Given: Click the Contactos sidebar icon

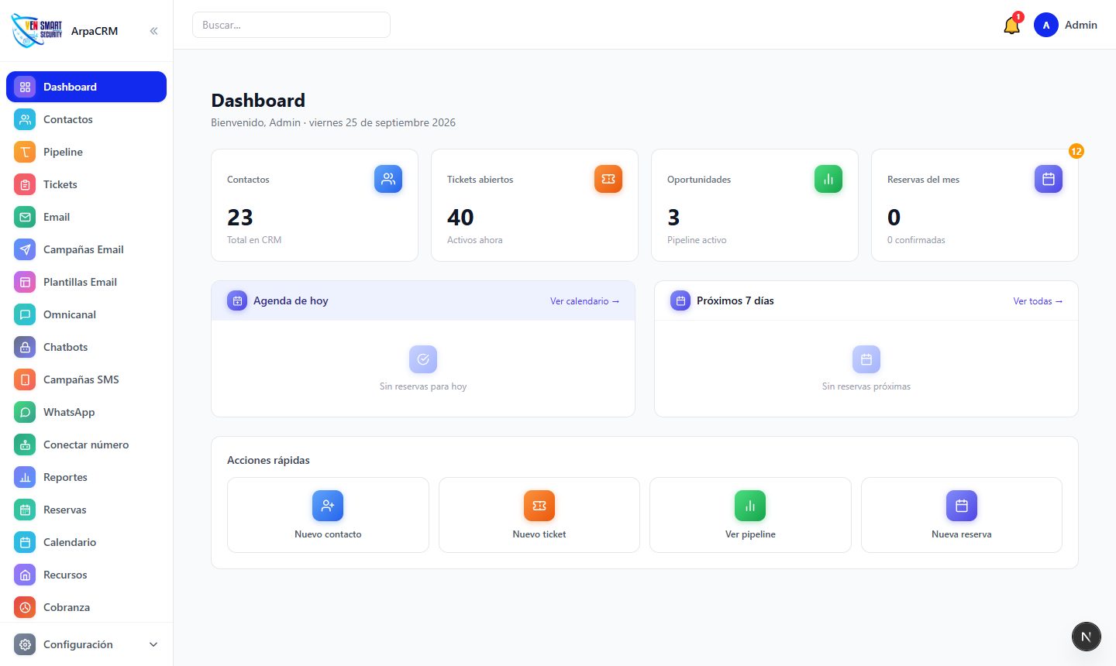Looking at the screenshot, I should click(25, 119).
